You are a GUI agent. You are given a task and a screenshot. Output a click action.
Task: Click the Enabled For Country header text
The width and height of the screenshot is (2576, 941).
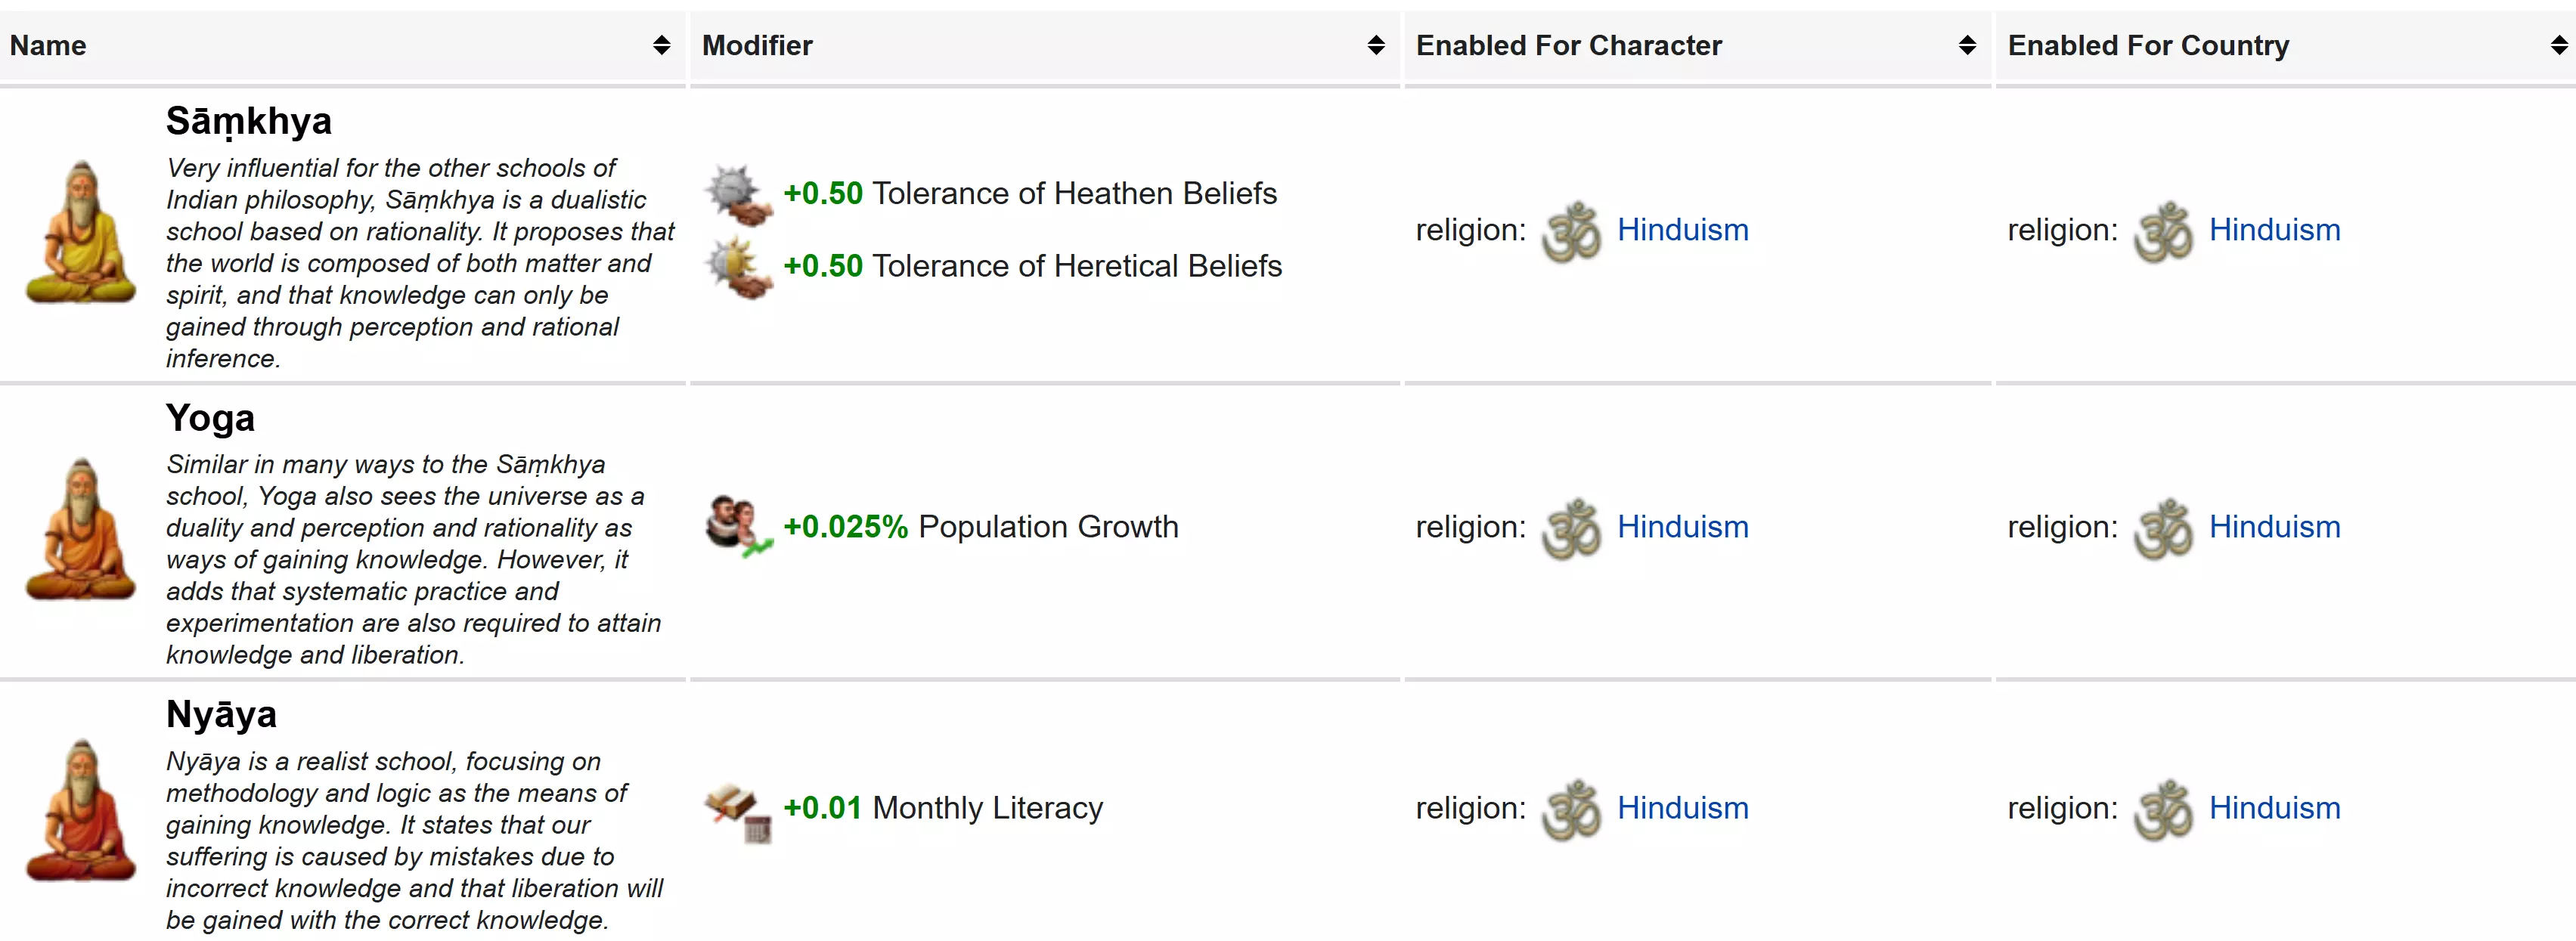click(2148, 45)
